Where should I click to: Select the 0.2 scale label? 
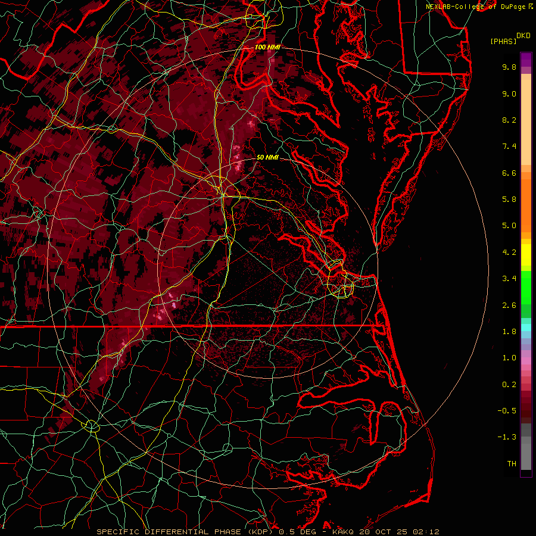pyautogui.click(x=509, y=385)
